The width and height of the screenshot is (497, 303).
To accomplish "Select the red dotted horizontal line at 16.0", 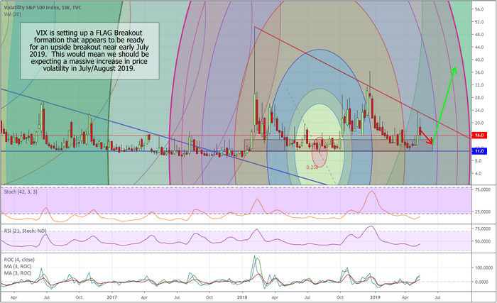I will (x=236, y=136).
